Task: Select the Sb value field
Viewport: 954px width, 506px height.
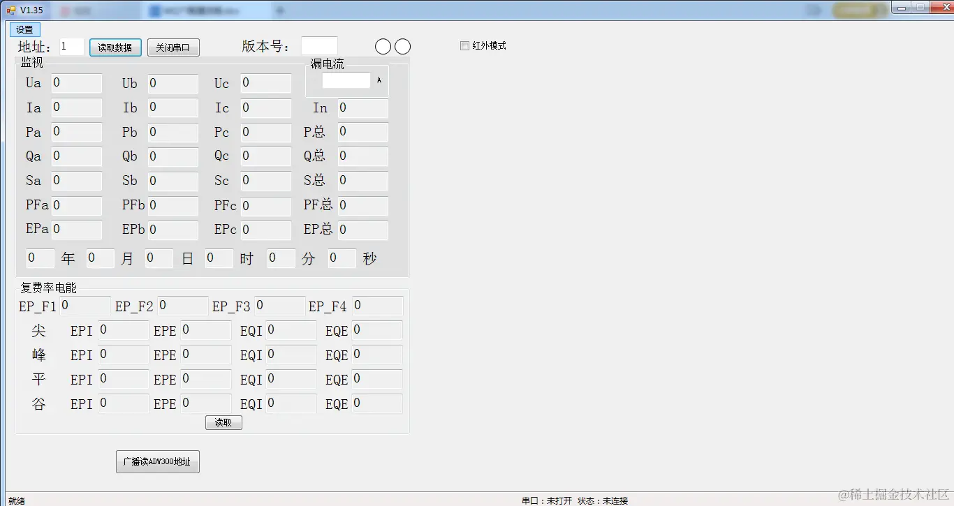Action: [173, 181]
